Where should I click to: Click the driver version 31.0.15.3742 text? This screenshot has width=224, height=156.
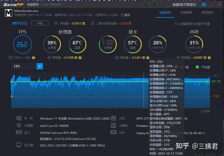68,139
